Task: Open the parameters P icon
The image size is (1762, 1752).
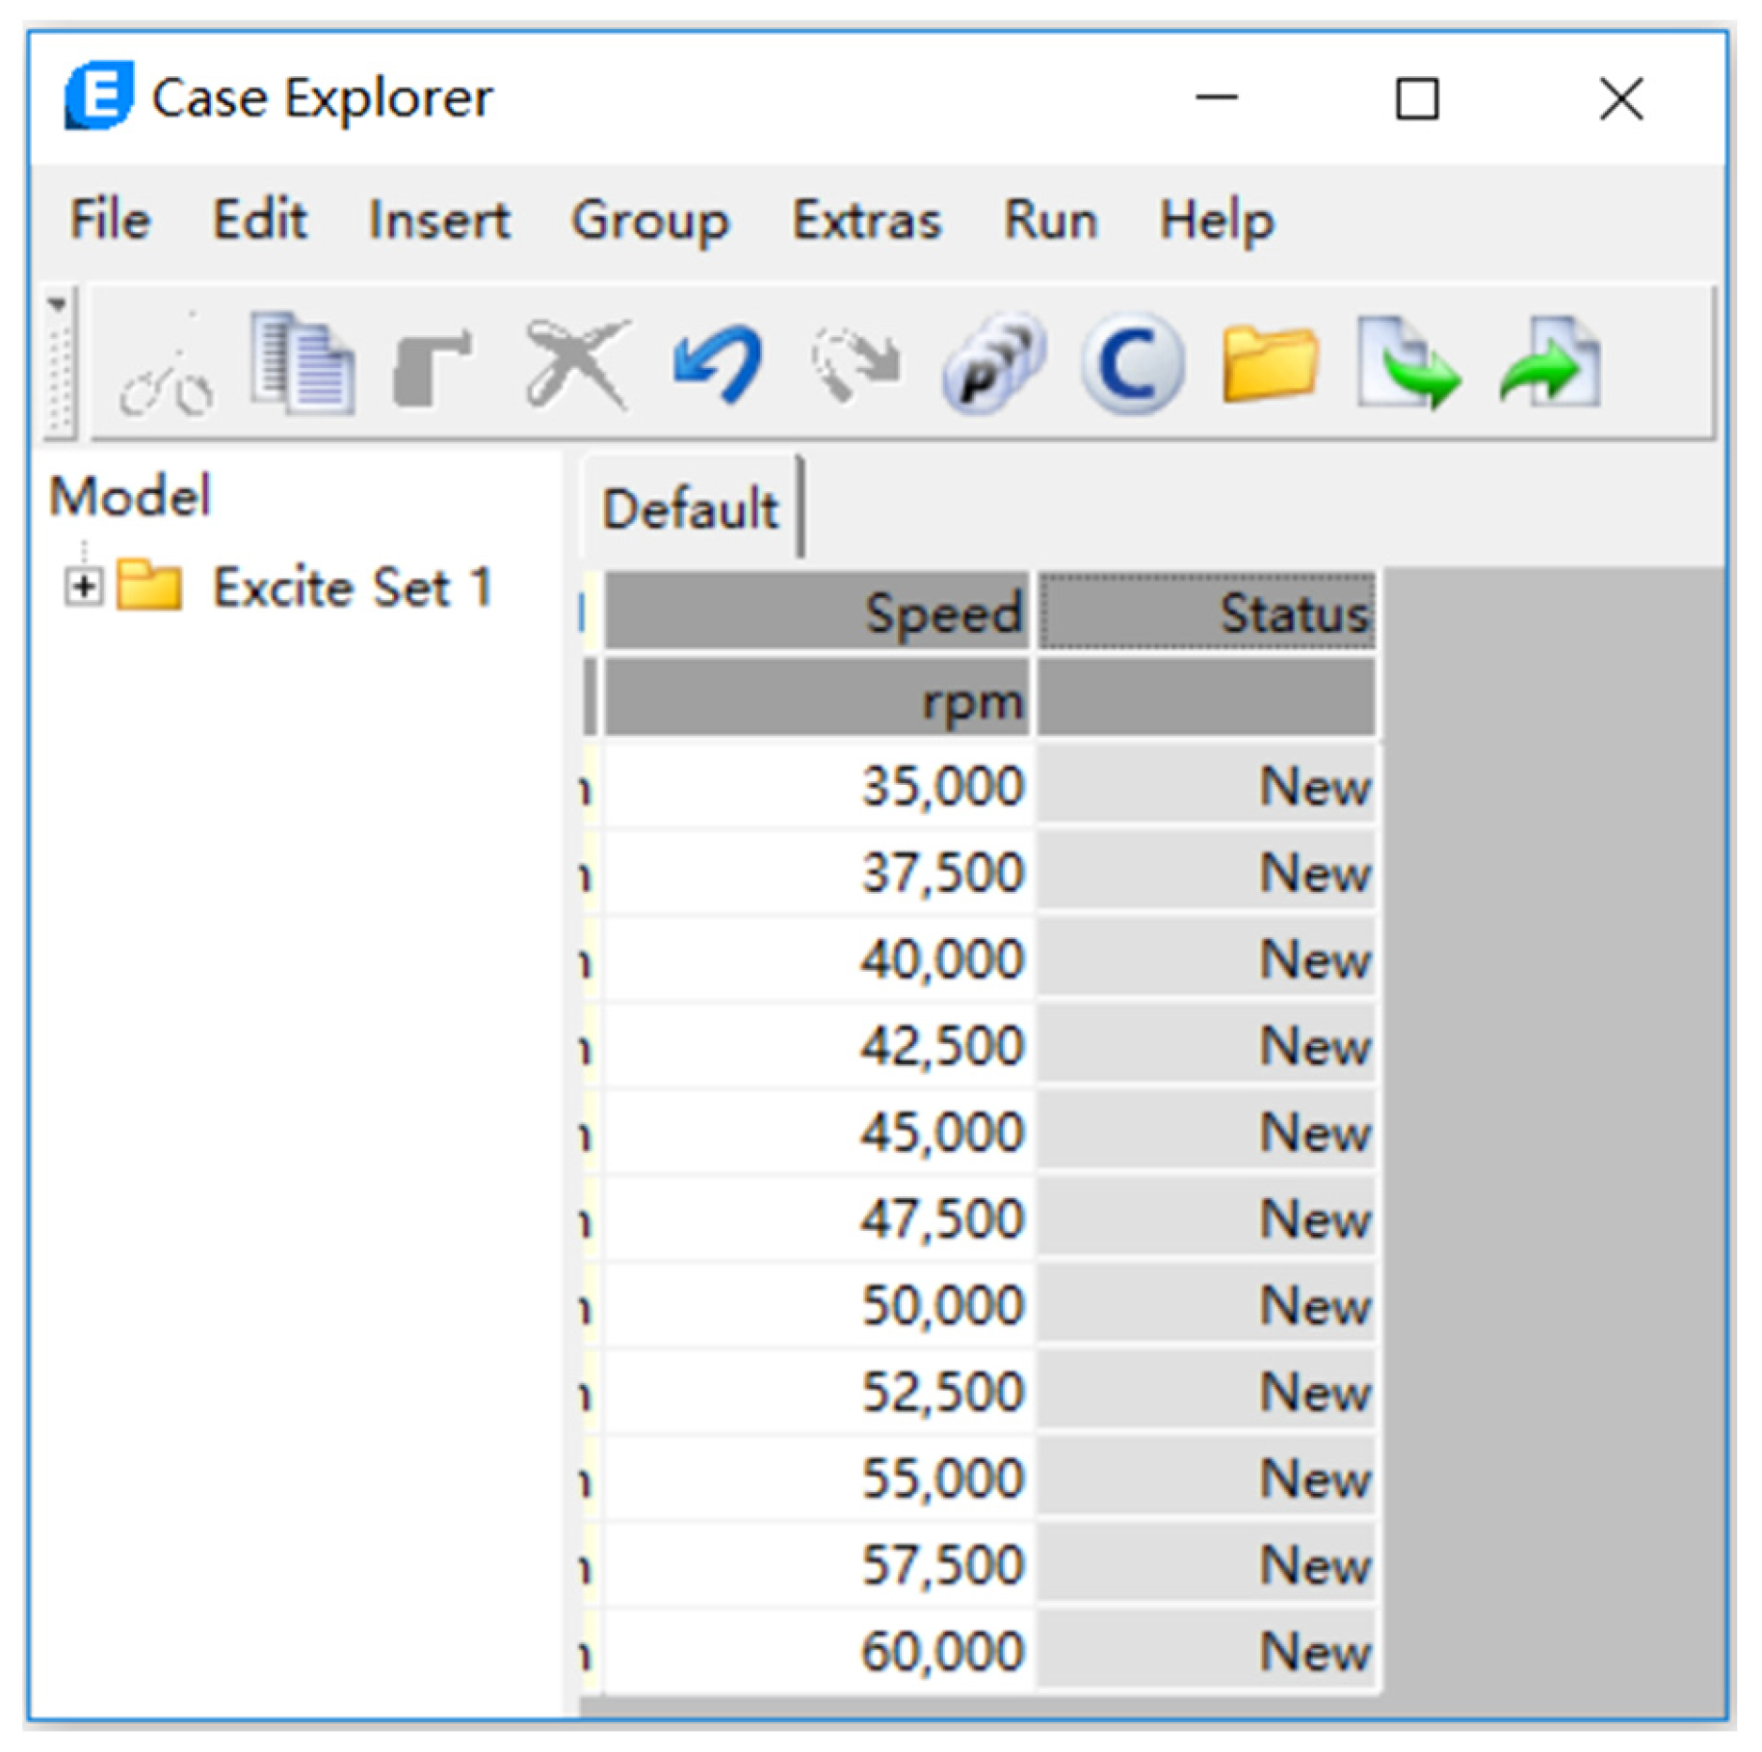Action: (992, 364)
